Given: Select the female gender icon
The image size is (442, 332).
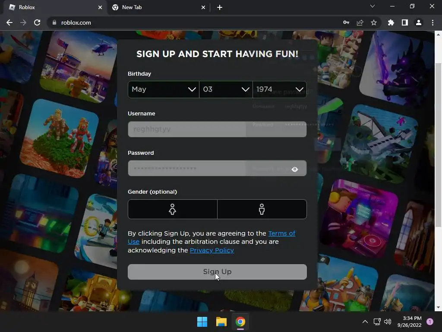Looking at the screenshot, I should 173,209.
